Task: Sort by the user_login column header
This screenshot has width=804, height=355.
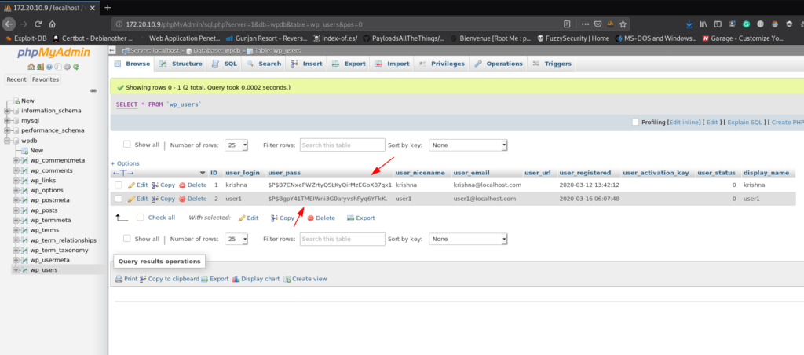Action: click(x=243, y=173)
